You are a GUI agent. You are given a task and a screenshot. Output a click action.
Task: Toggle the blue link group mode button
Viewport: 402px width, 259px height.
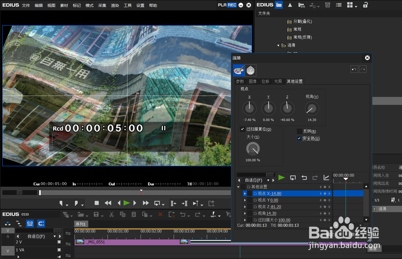coord(30,224)
